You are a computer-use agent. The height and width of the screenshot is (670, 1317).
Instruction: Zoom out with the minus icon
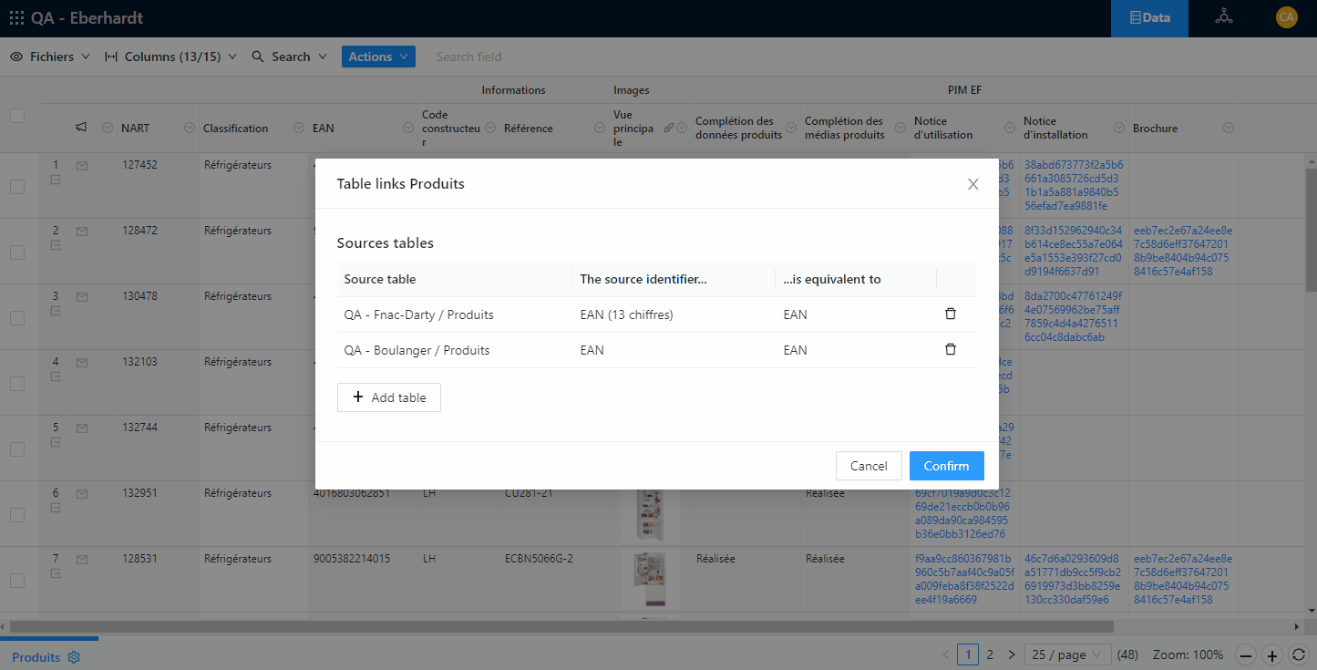(x=1246, y=655)
